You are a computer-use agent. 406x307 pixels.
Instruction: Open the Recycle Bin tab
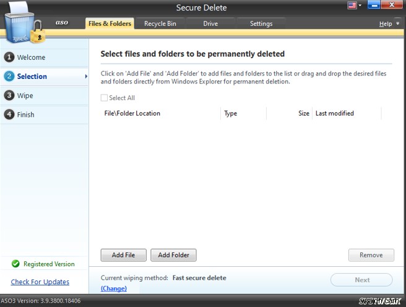pos(160,23)
